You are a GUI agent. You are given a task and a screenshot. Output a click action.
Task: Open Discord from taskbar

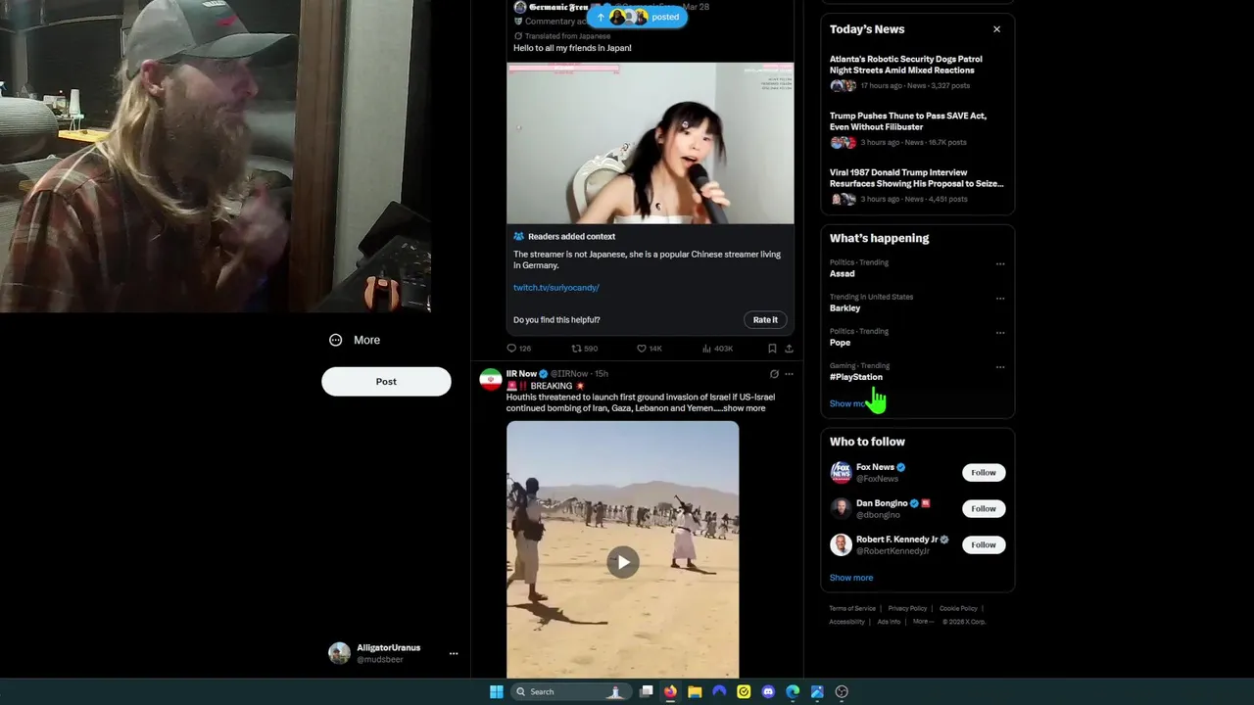pos(768,692)
